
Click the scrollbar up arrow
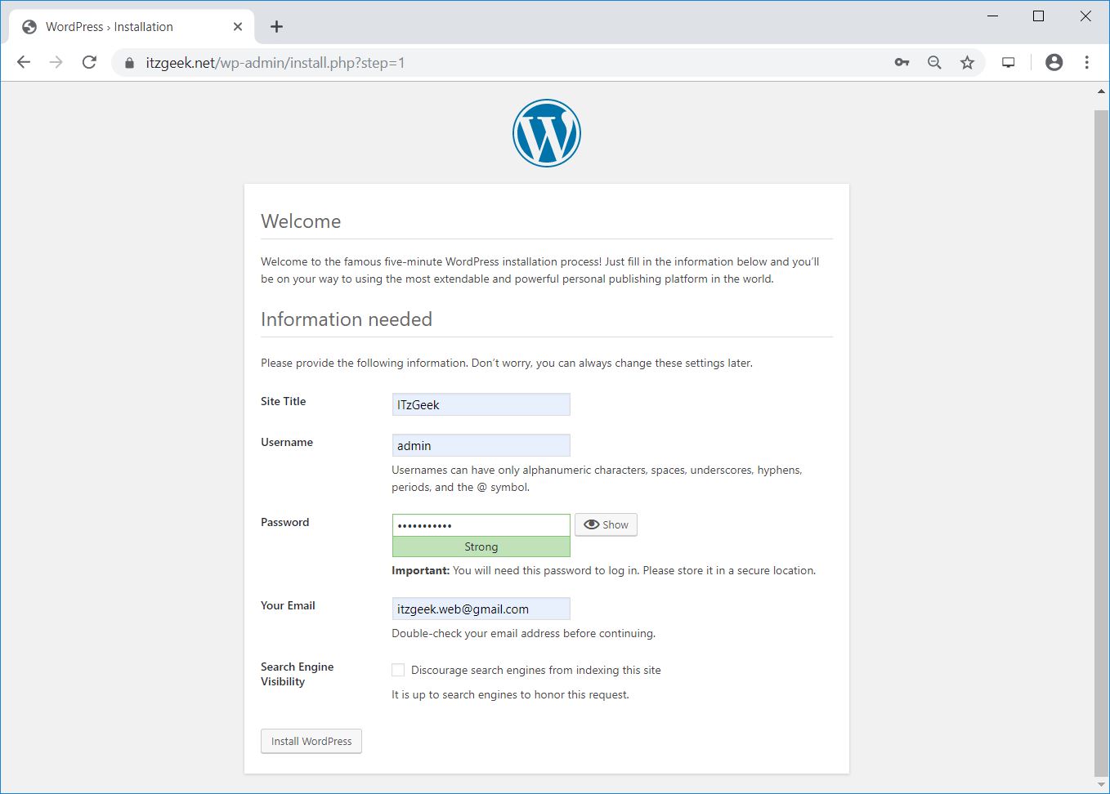[1101, 91]
